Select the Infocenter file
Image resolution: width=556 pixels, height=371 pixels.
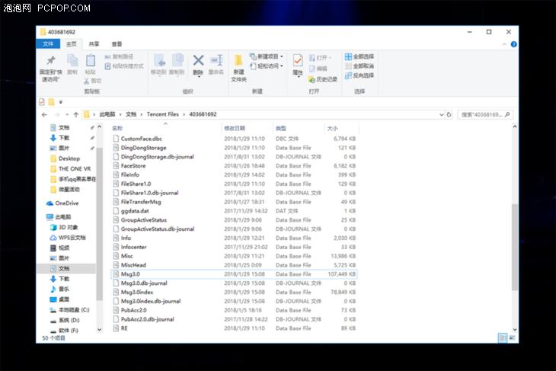point(234,248)
